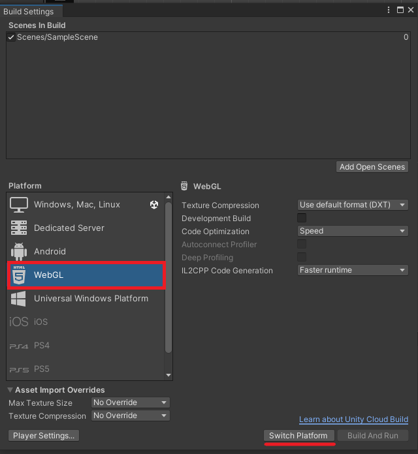
Task: Collapse the Asset Import Overrides section
Action: [10, 390]
